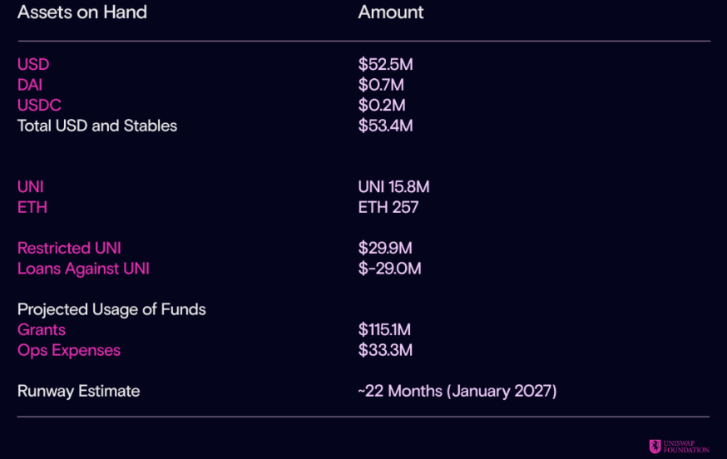727x459 pixels.
Task: Click the UNI 15.8M amount value
Action: tap(393, 187)
